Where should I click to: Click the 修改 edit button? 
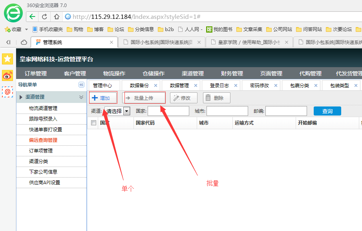point(183,98)
